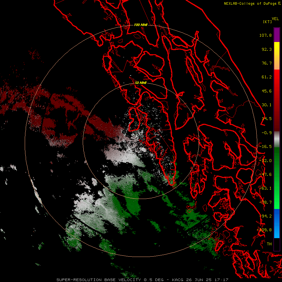Click the -94.2 legend value

tap(265, 216)
